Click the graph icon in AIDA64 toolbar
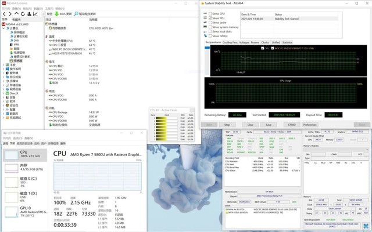The height and width of the screenshot is (232, 372). tap(35, 13)
